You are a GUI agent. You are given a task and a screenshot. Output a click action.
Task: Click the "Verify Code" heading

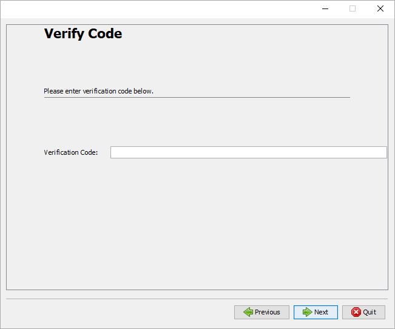coord(83,34)
